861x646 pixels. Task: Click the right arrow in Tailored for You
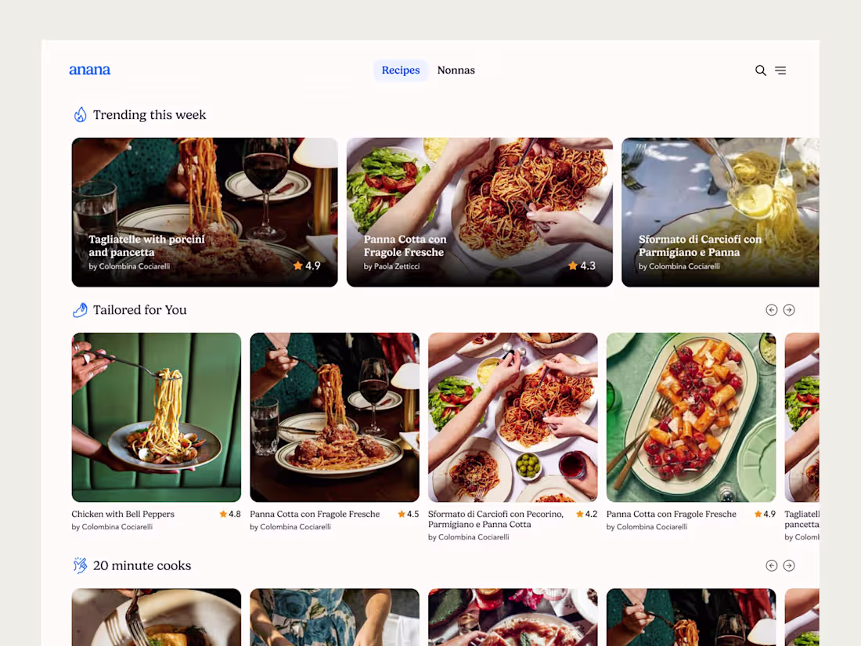(789, 309)
